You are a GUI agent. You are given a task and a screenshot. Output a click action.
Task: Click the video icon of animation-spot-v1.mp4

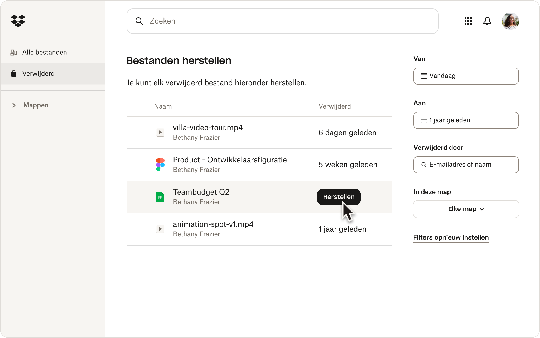click(160, 229)
